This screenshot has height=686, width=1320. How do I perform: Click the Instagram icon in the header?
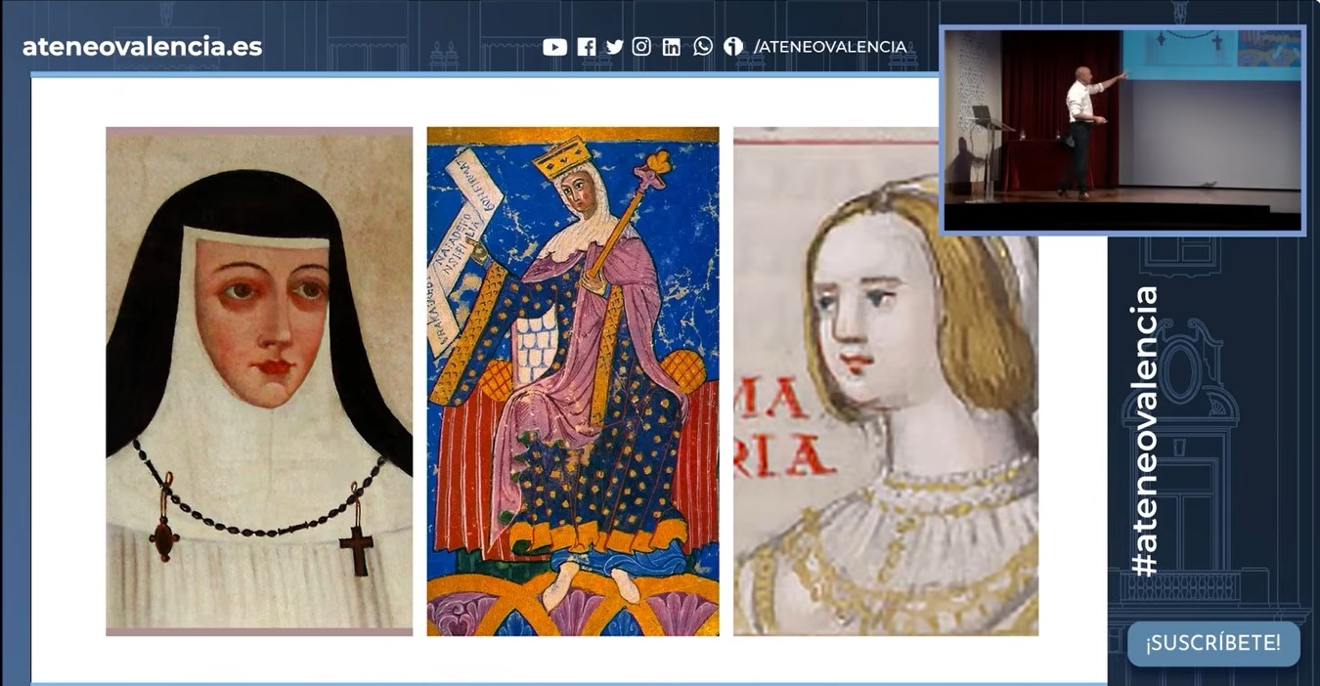[x=641, y=47]
